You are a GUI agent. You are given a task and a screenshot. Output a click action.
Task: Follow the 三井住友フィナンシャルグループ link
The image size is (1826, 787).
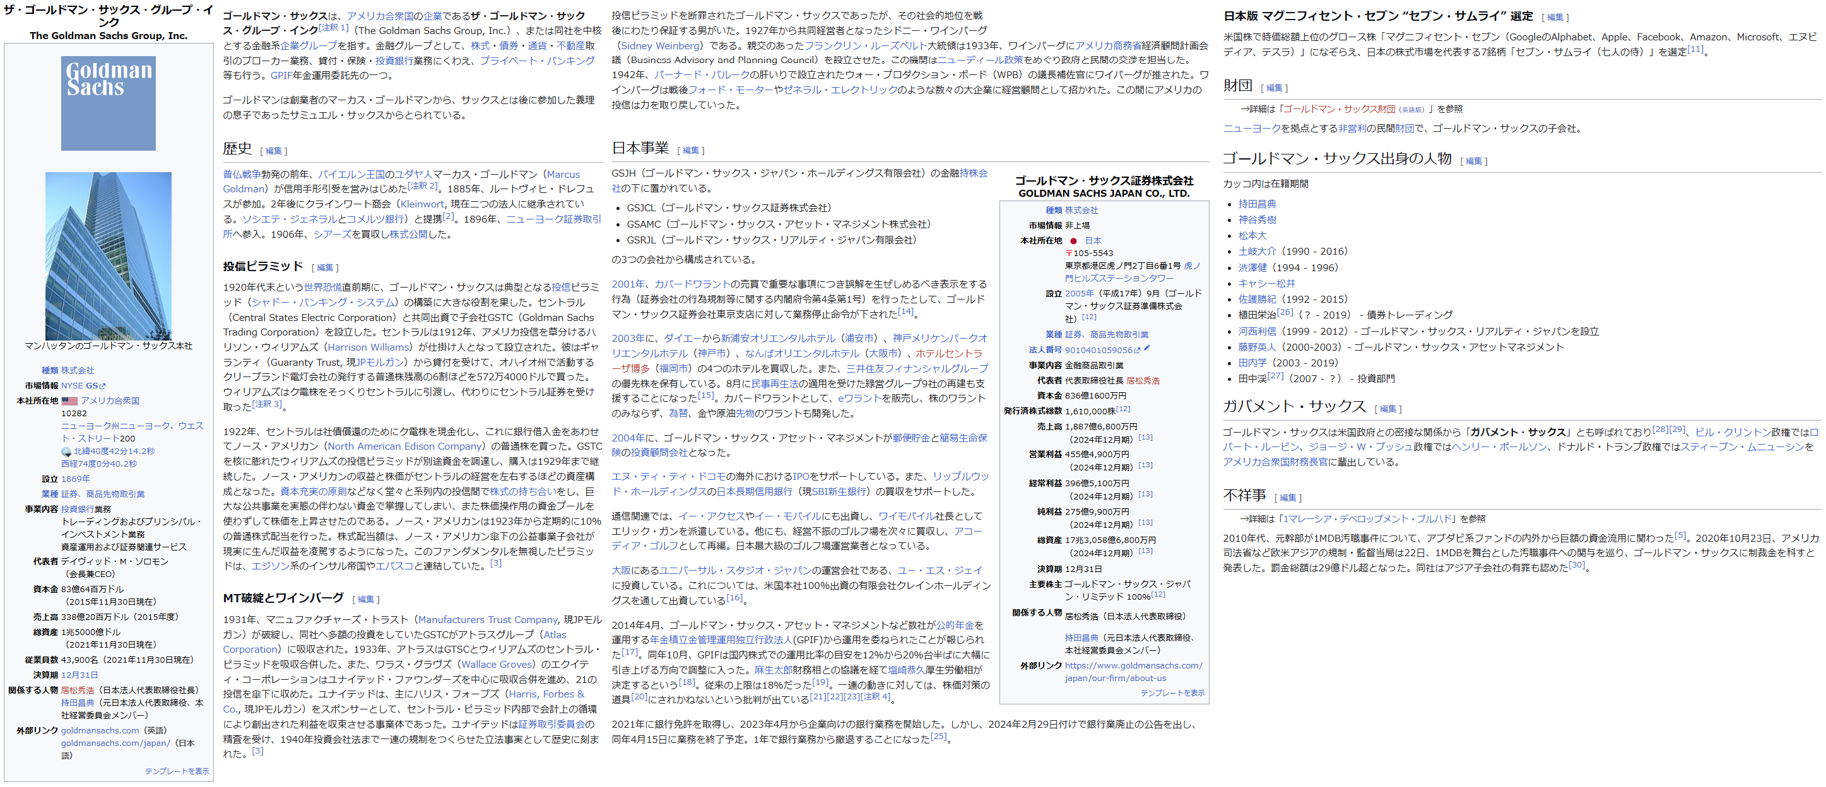917,369
